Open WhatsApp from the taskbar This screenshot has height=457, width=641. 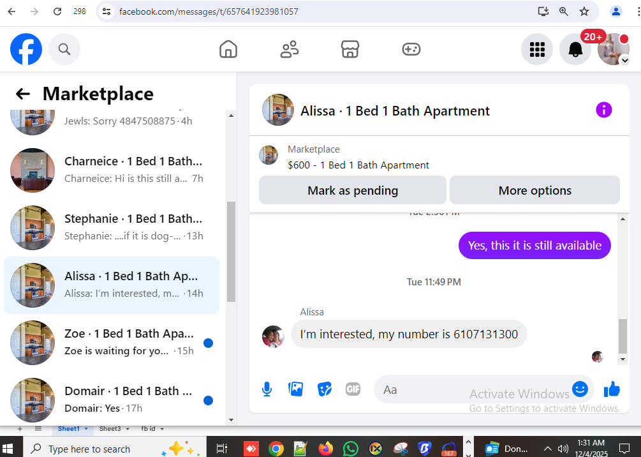(x=350, y=449)
